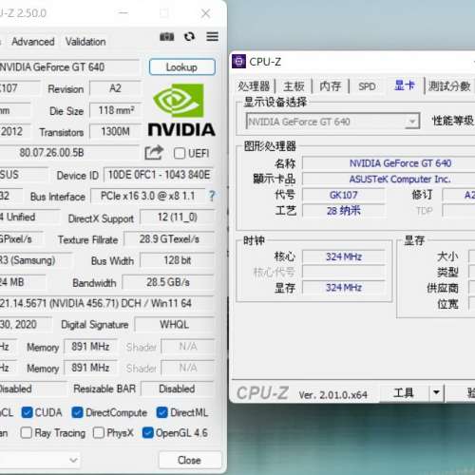Click the Lookup button
This screenshot has height=475, width=475.
click(182, 66)
